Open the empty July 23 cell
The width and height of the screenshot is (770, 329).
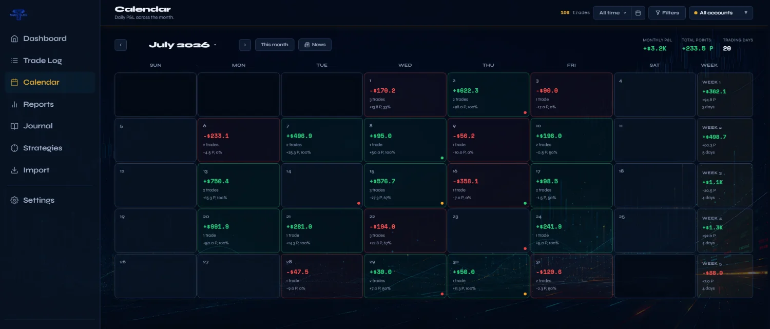(488, 230)
